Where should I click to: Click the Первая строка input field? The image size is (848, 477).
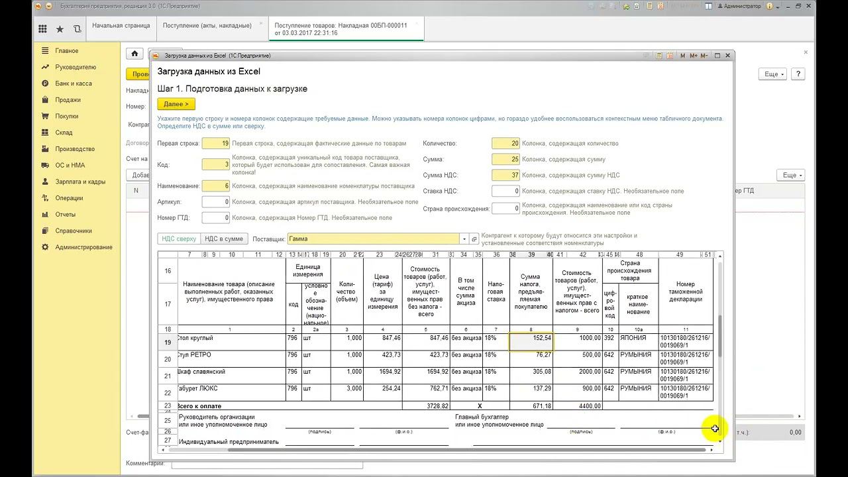pyautogui.click(x=215, y=144)
